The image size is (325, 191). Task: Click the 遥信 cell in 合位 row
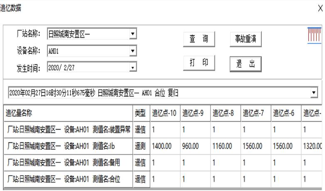click(x=141, y=179)
